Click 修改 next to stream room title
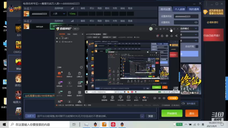The height and width of the screenshot is (128, 228). pyautogui.click(x=105, y=34)
